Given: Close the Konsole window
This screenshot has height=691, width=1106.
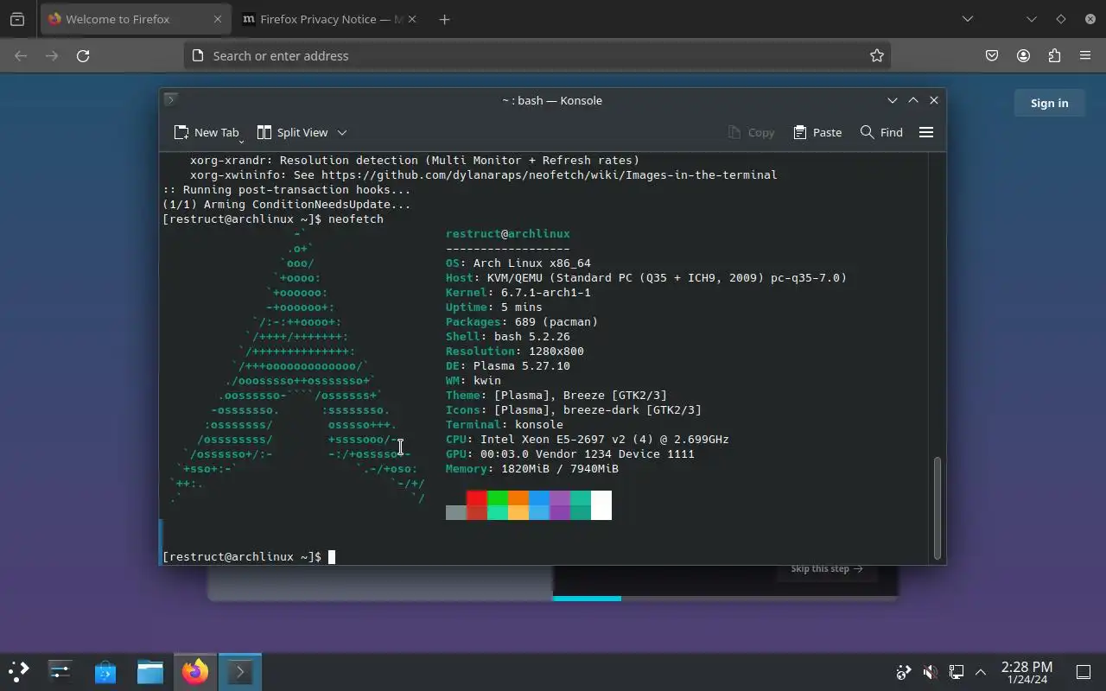Looking at the screenshot, I should (934, 100).
